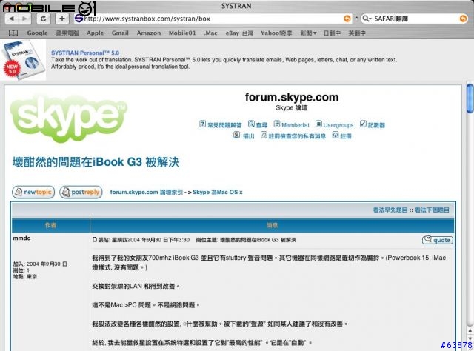Open the Apple bookmark
Screen dimensions: 474x351
pos(96,33)
